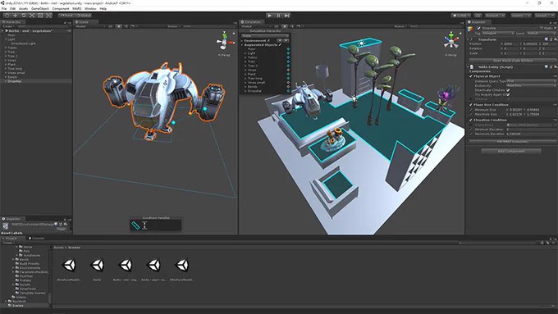Select the Rotate tool in the toolbar
This screenshot has height=314, width=558.
point(24,16)
